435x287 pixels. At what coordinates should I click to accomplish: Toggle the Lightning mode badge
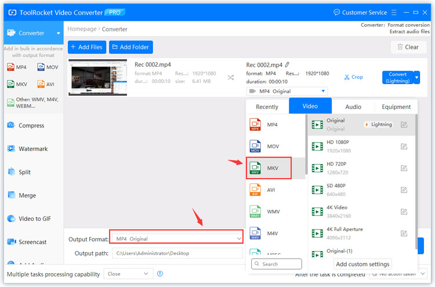point(379,124)
